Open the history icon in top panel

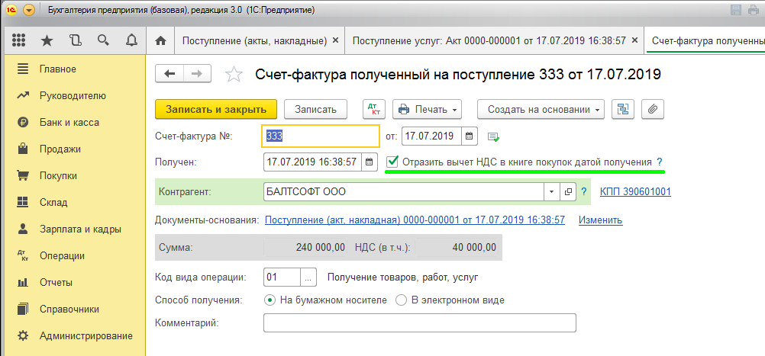pos(75,41)
